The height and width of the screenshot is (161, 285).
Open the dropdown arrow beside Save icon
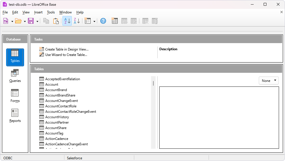pyautogui.click(x=37, y=21)
